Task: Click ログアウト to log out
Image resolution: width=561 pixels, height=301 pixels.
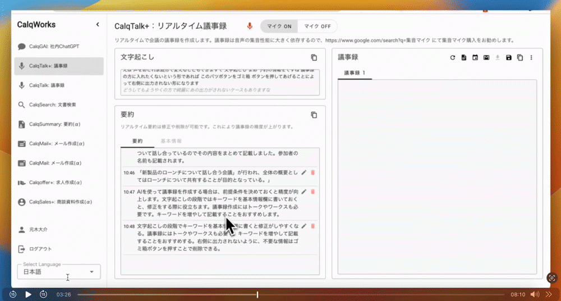Action: click(x=40, y=249)
